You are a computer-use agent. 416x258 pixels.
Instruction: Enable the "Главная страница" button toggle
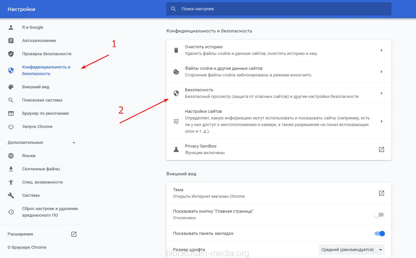[379, 215]
